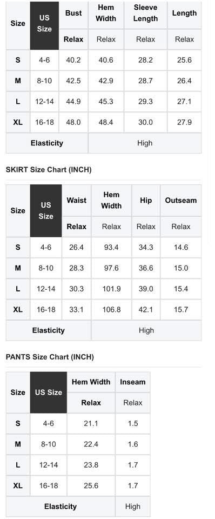
Task: Click the XL row label in top chart
Action: click(x=18, y=123)
